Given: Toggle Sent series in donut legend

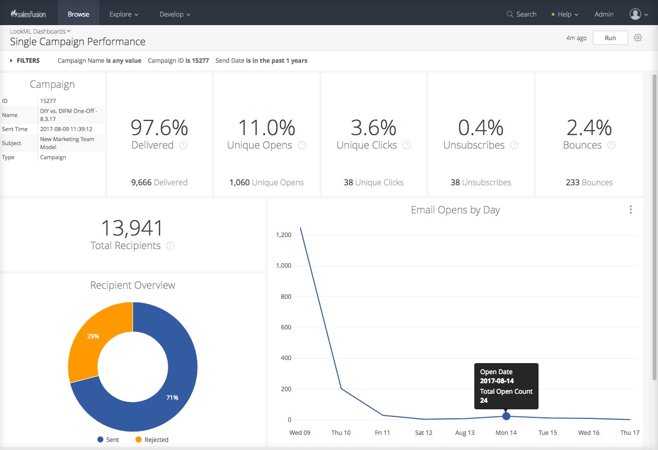Looking at the screenshot, I should 108,439.
